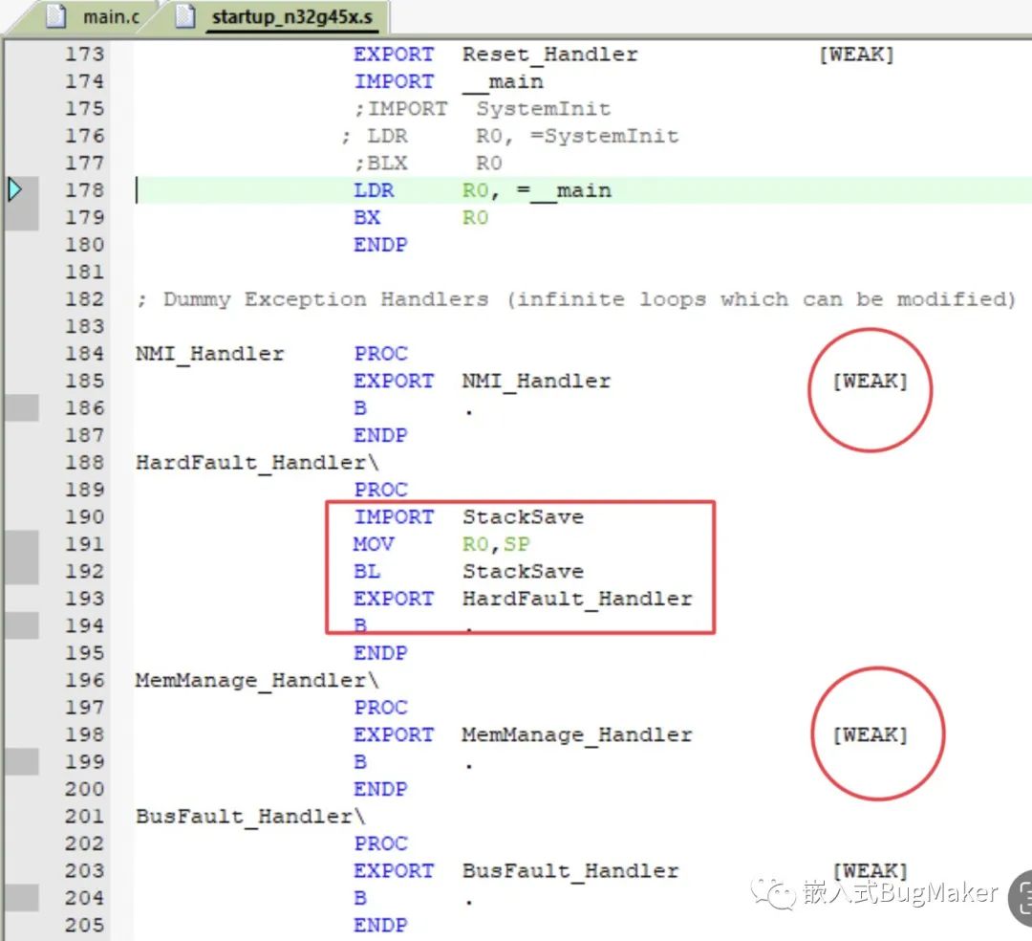Click 'LDR' keyword on highlighted line 178
1032x941 pixels.
pos(374,190)
